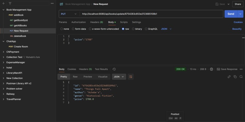This screenshot has height=122, width=245.
Task: Switch response view to Raw
Action: pos(75,77)
